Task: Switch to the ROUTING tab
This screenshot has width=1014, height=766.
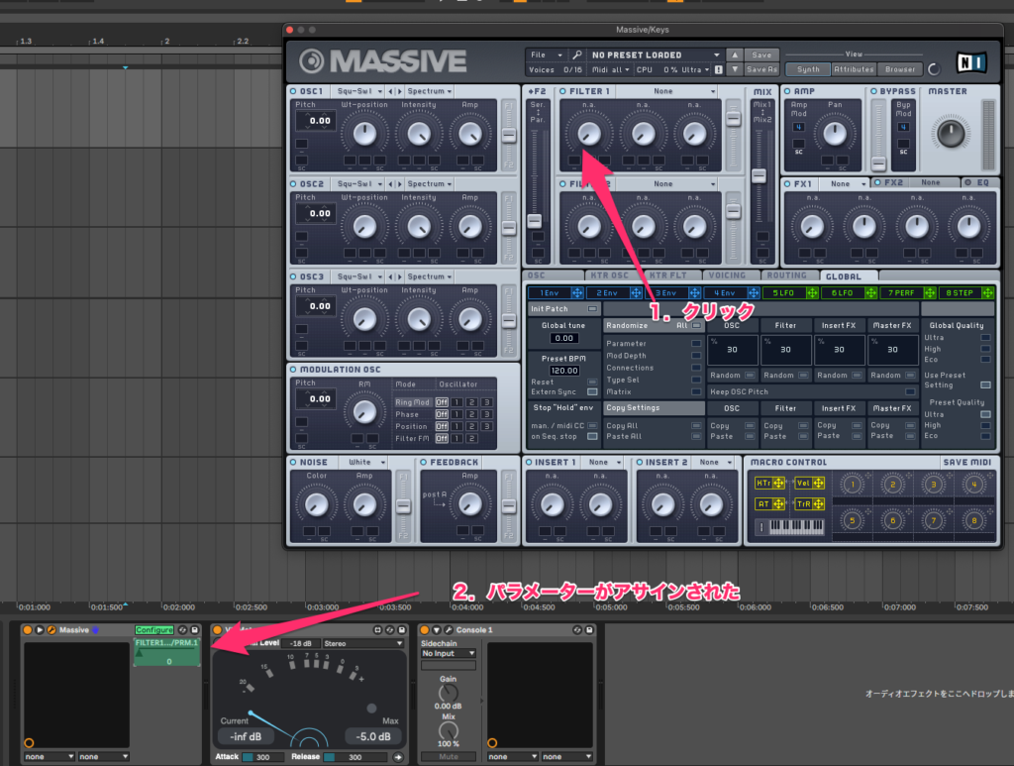Action: (x=789, y=276)
